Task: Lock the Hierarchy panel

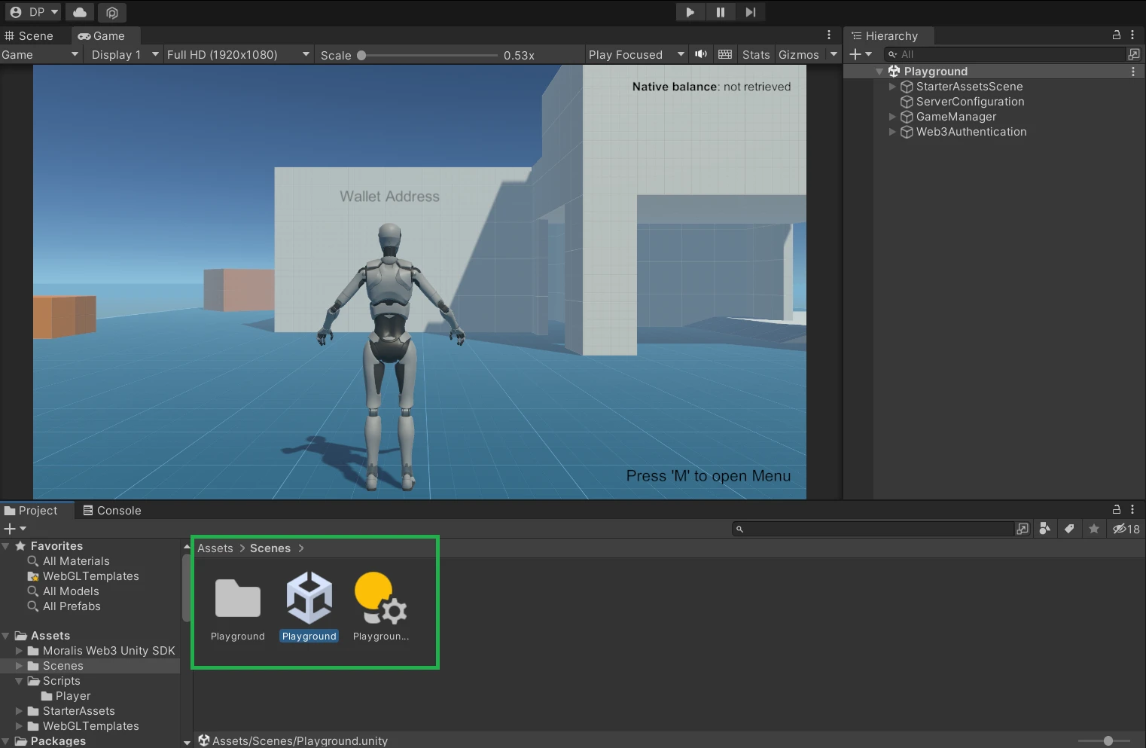Action: pyautogui.click(x=1117, y=35)
